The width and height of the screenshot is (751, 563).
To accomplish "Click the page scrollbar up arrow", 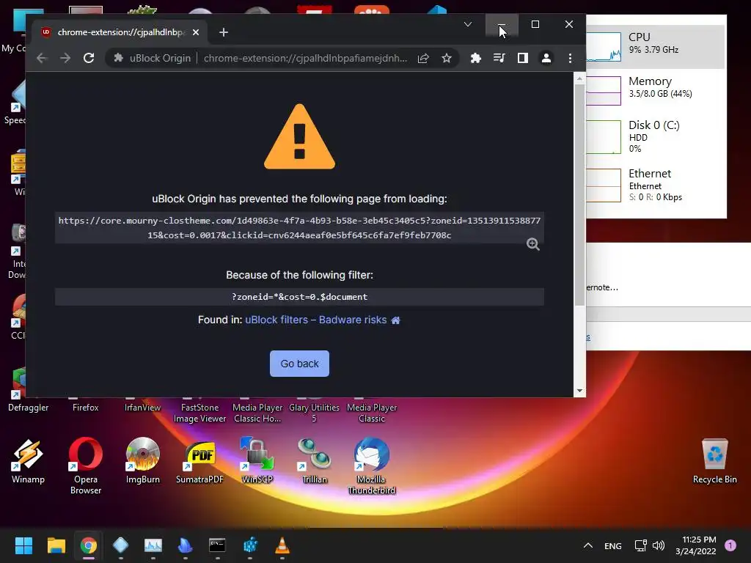I will (579, 78).
